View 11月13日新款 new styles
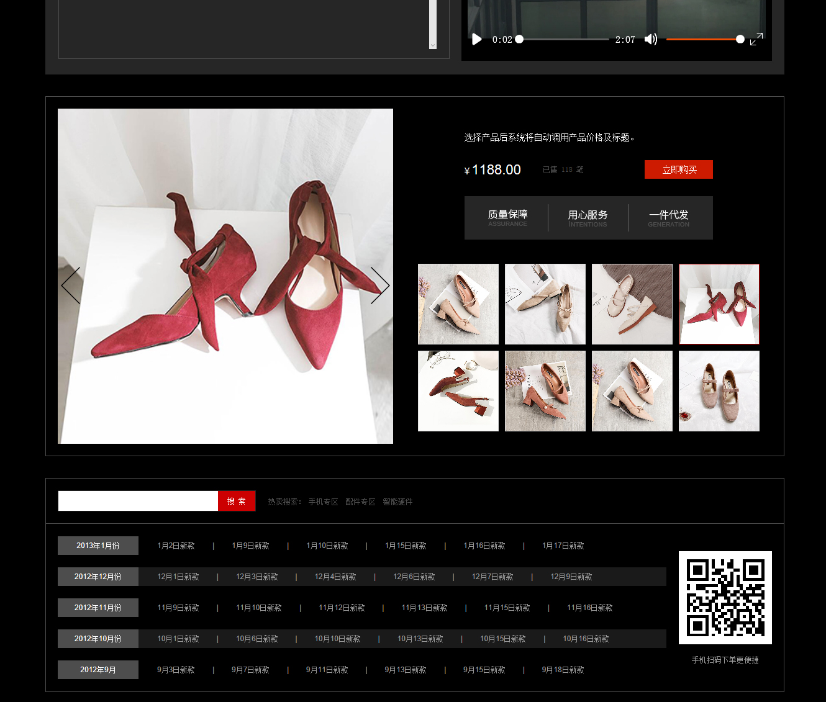The image size is (826, 702). [x=424, y=608]
